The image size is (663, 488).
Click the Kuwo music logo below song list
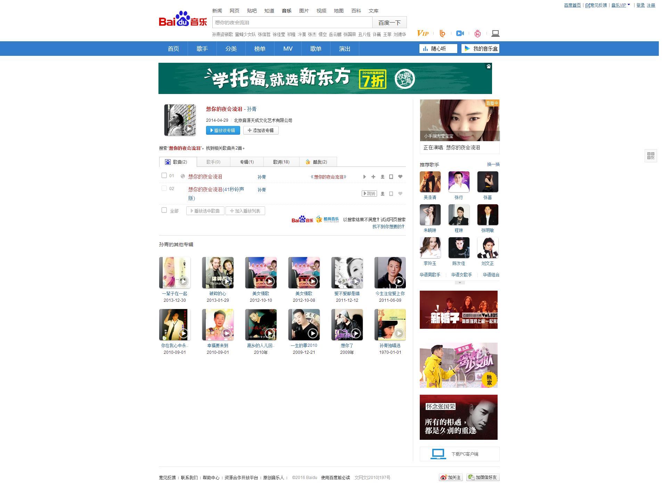point(327,220)
